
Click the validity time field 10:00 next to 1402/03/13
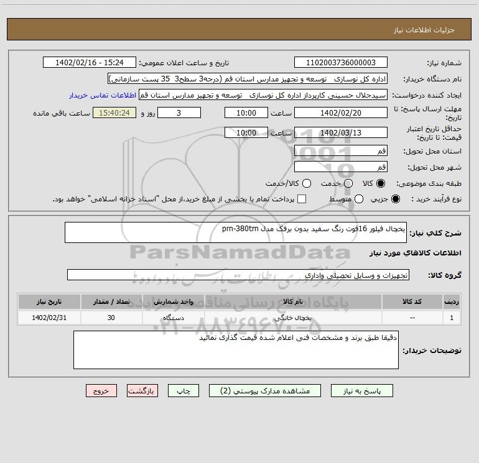tap(246, 132)
